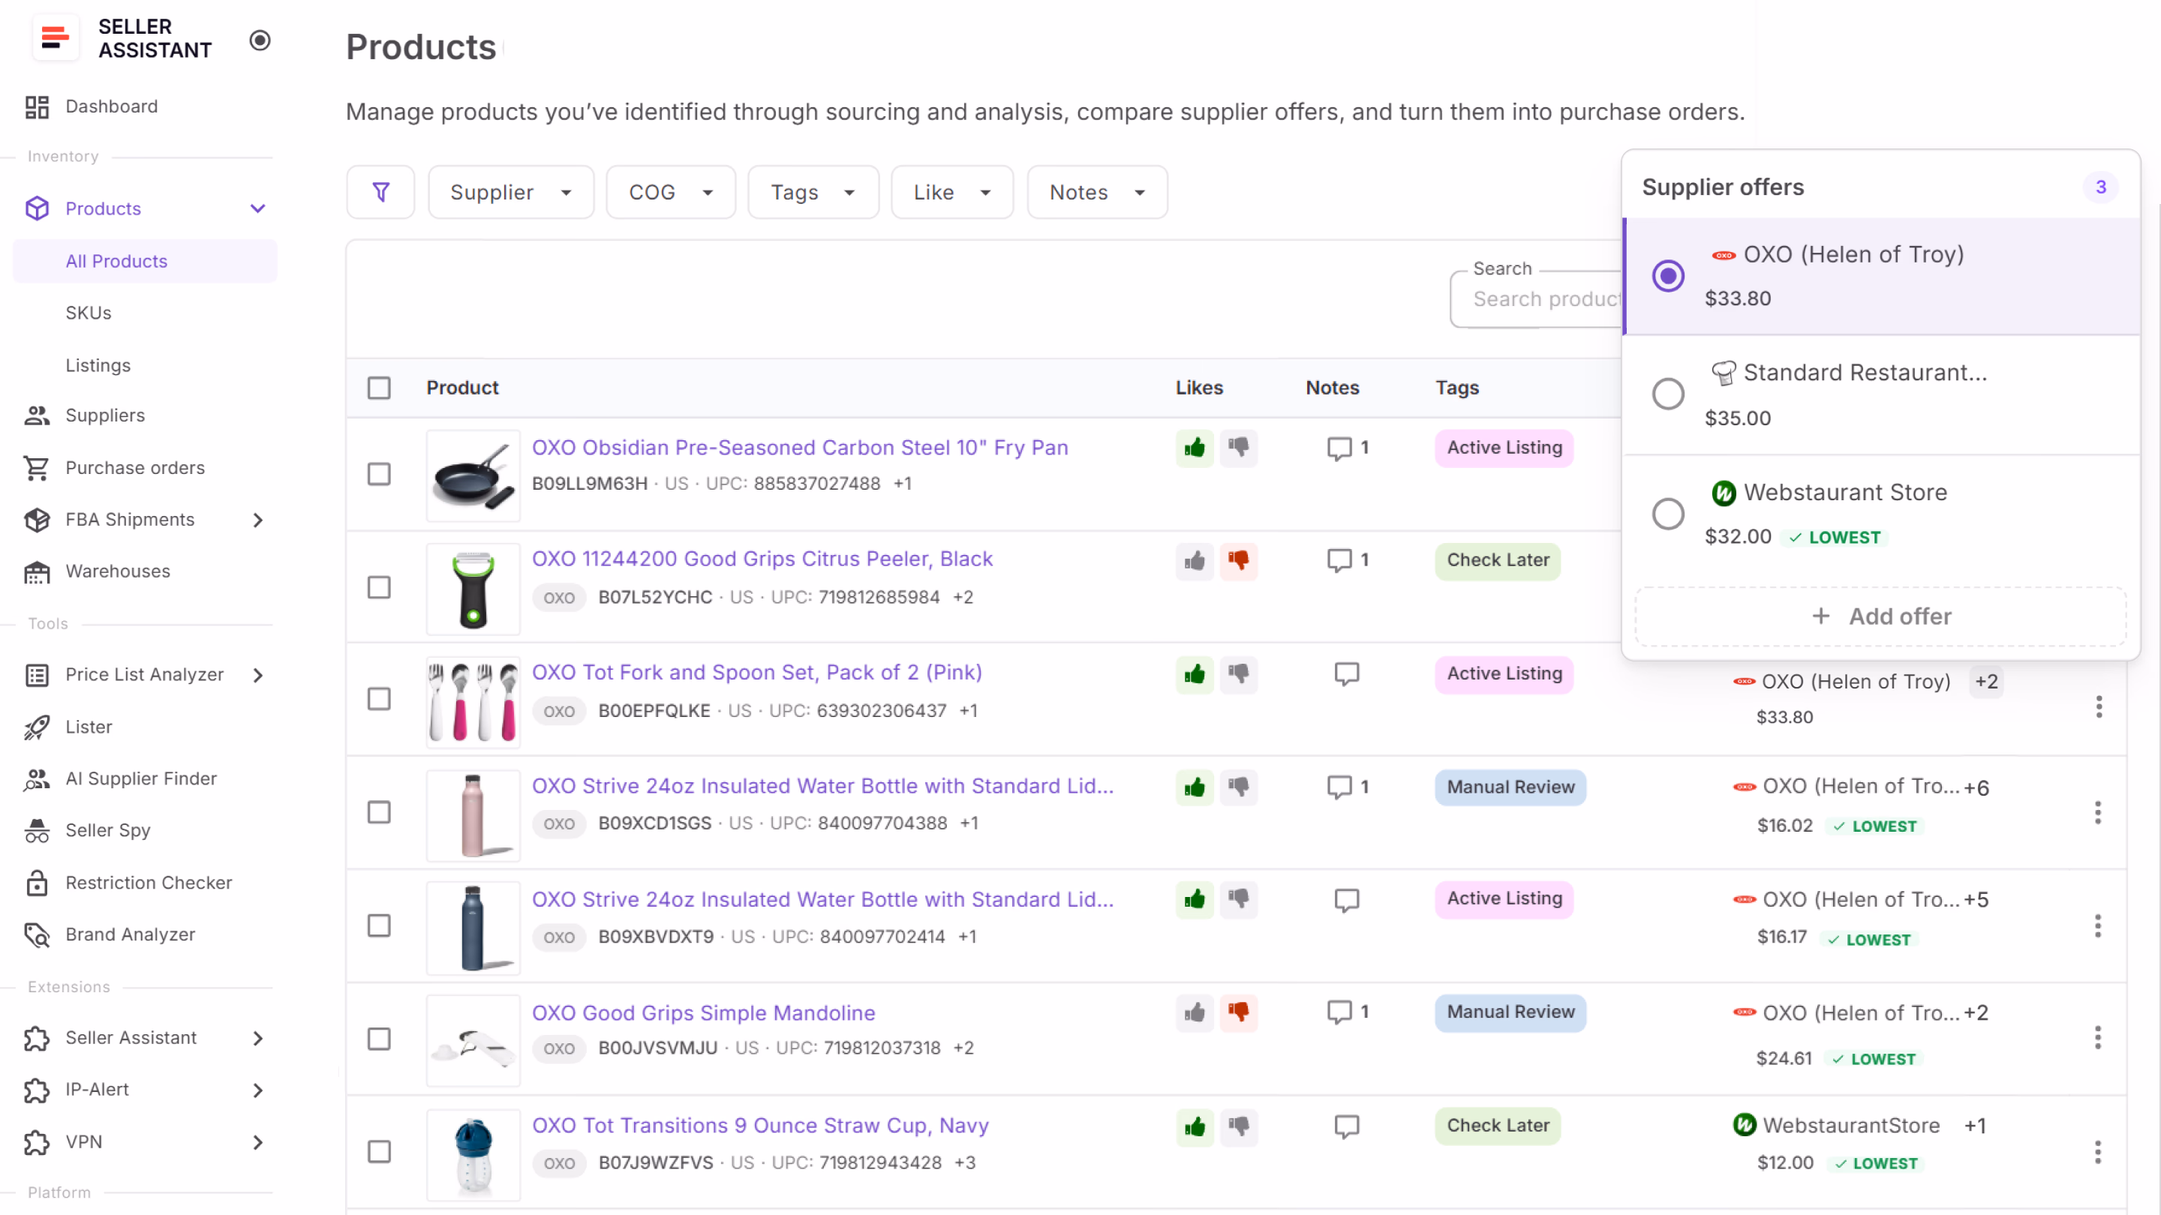
Task: Open notes for OXO Simple Mandoline
Action: coord(1346,1012)
